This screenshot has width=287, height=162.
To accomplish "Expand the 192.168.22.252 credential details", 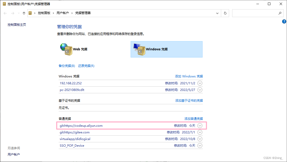I will [200, 83].
